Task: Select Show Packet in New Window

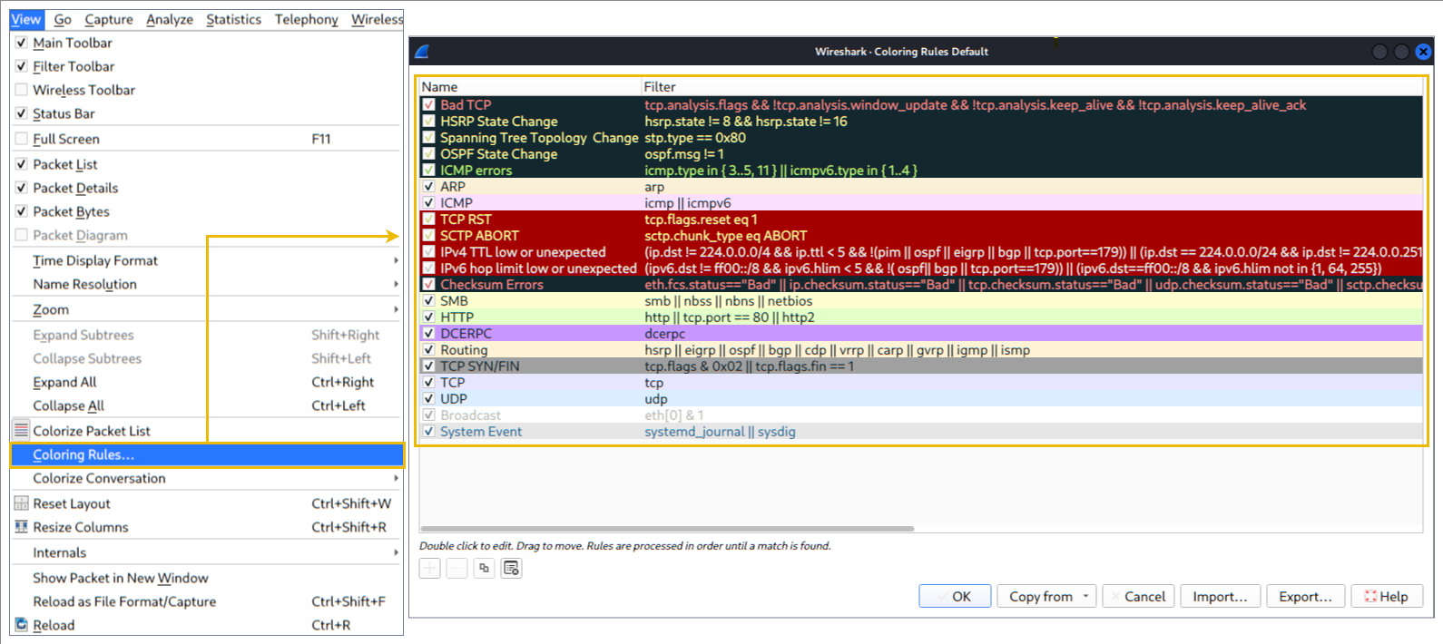Action: coord(206,578)
